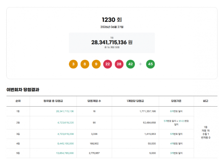This screenshot has width=221, height=161.
Task: Click the green lottery ball number 42
Action: (x=130, y=64)
